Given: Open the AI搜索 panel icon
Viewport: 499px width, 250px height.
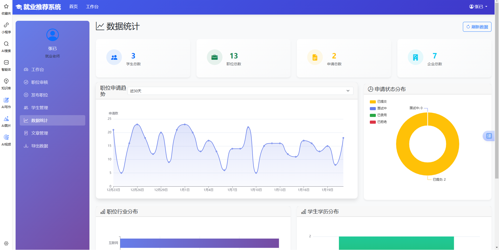Looking at the screenshot, I should pos(6,44).
